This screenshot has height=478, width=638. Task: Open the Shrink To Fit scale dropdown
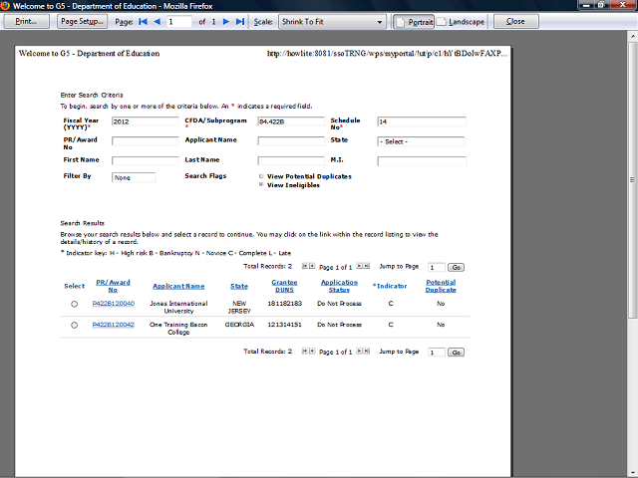pyautogui.click(x=332, y=22)
